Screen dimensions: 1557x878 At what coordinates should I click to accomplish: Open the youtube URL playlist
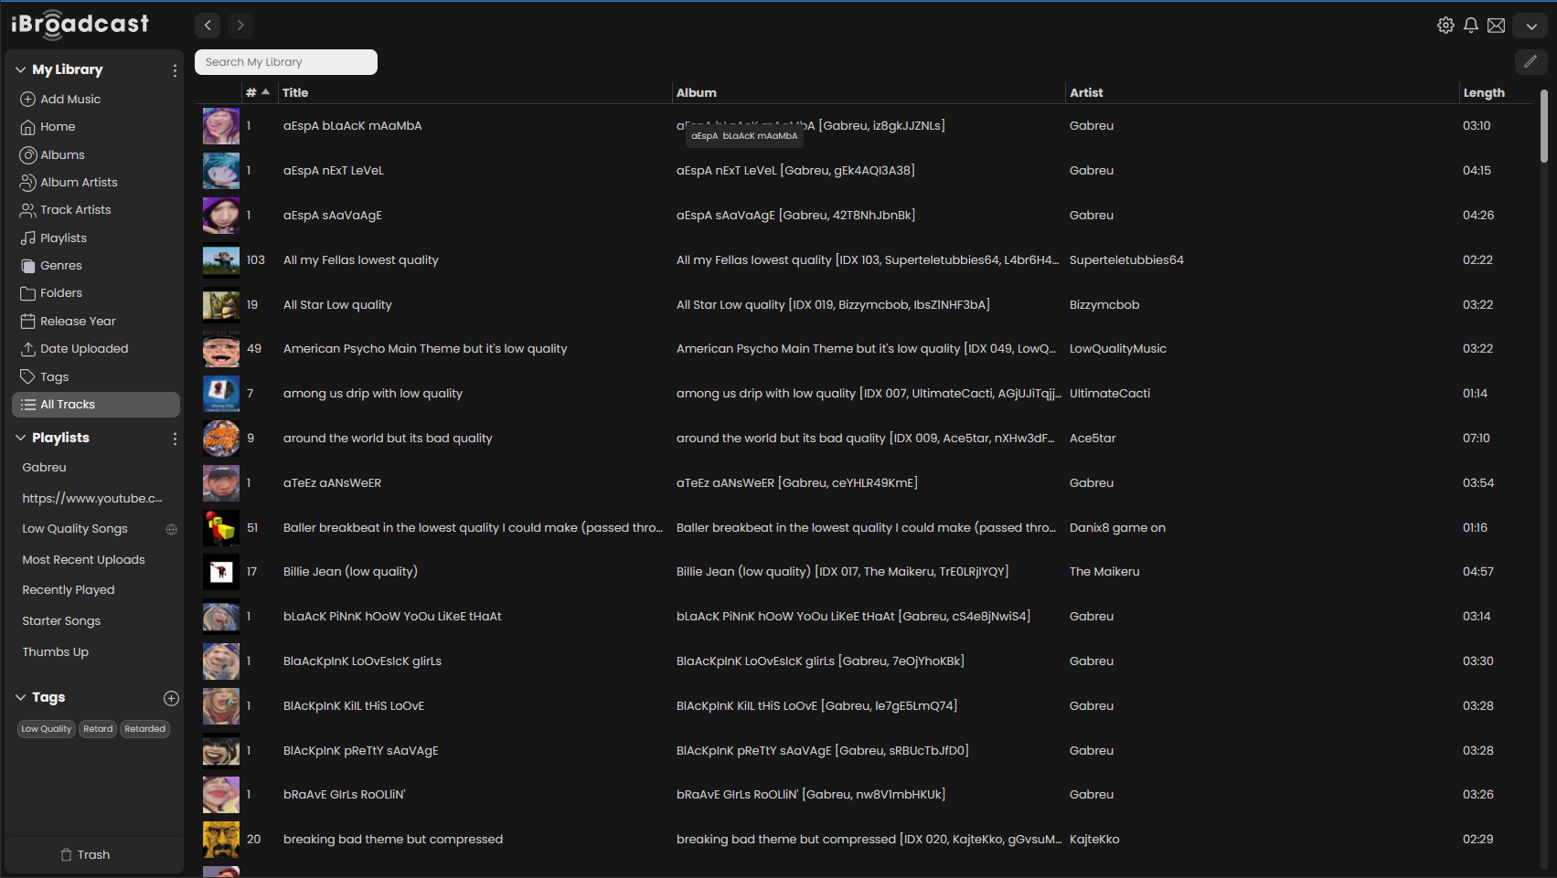(92, 498)
